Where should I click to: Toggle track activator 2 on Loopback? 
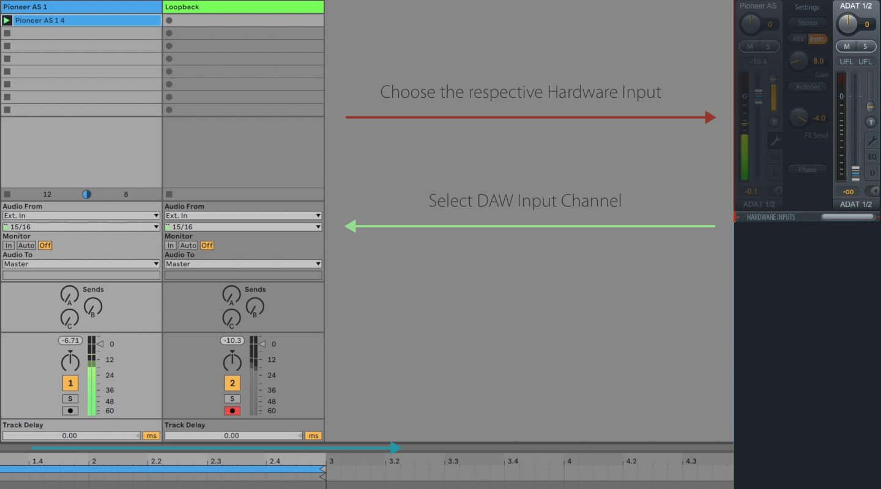[x=232, y=383]
